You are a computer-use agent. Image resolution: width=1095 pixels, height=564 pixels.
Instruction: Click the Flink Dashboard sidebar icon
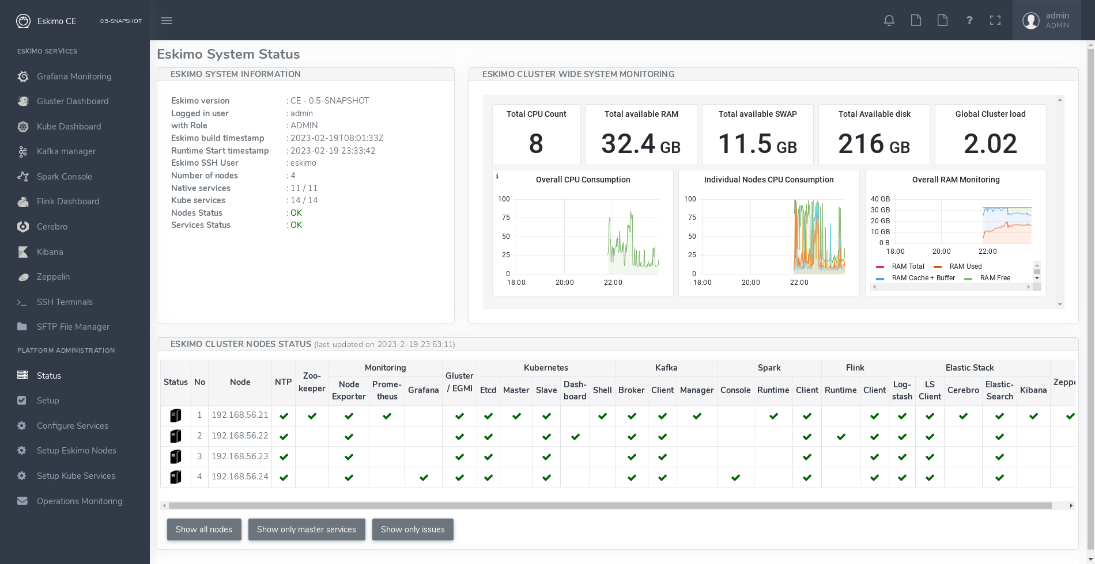coord(22,201)
